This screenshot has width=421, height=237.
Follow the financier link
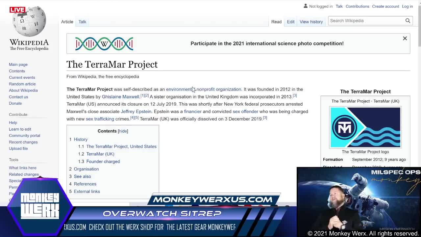[193, 112]
